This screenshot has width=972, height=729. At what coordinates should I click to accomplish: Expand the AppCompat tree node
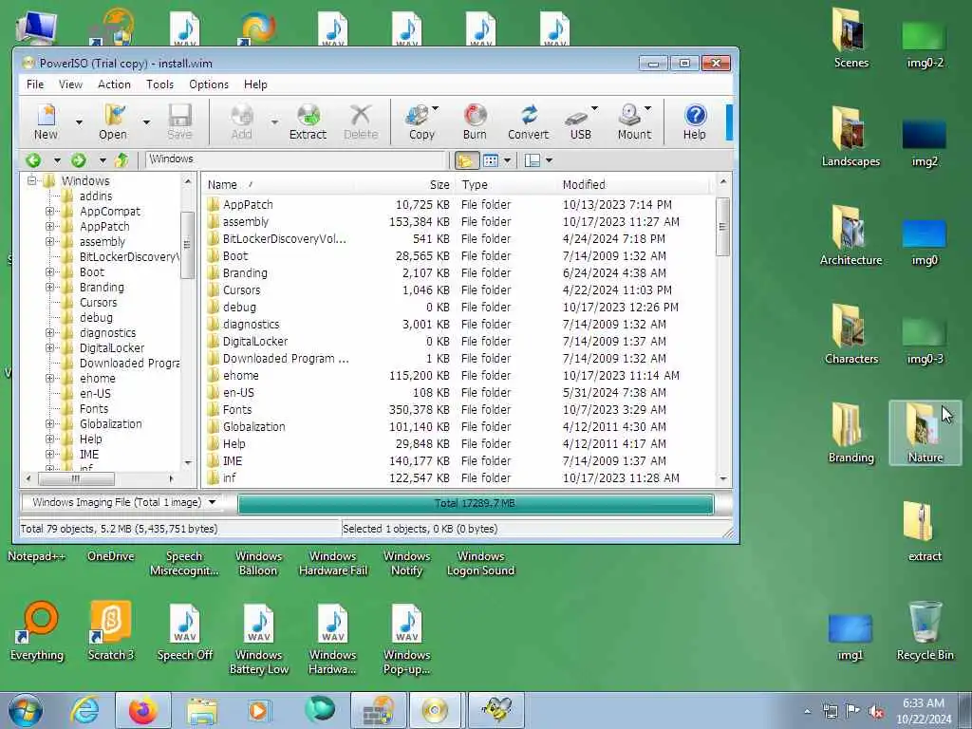coord(49,212)
